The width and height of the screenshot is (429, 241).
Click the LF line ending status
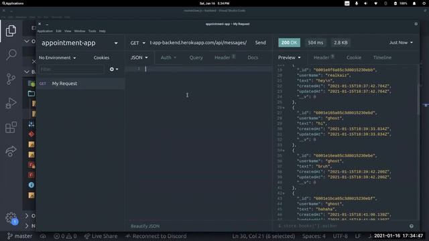[x=358, y=236]
